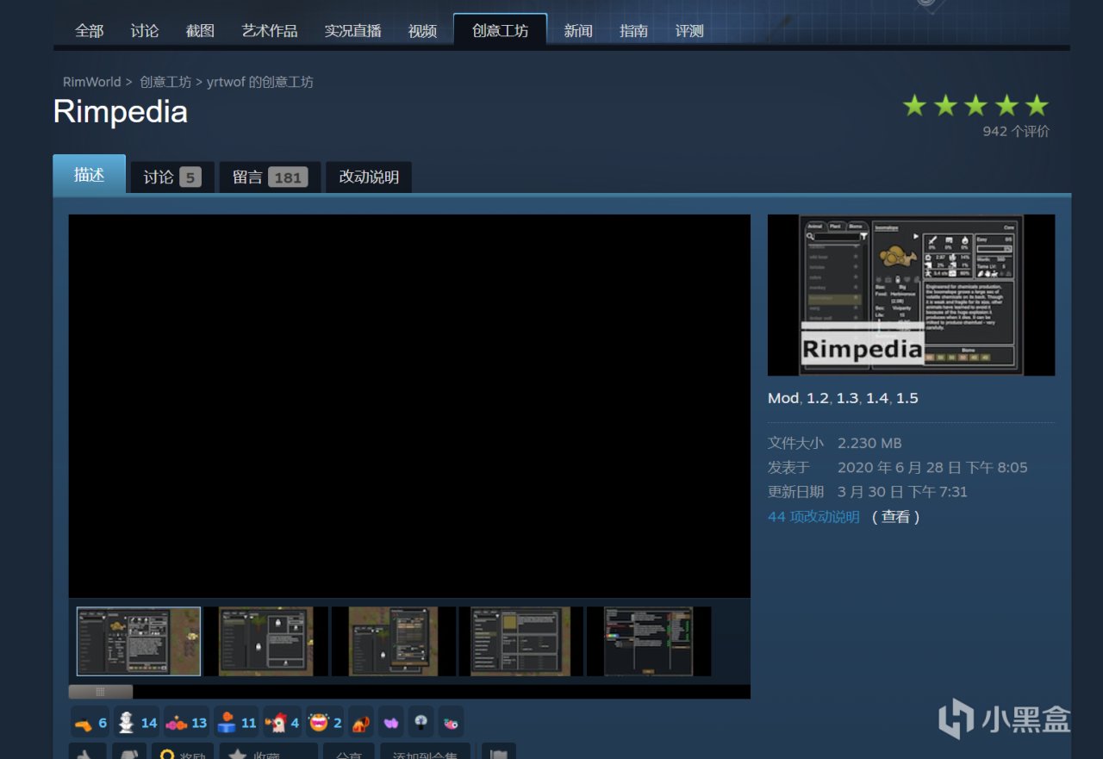The image size is (1103, 759).
Task: Select the highlighted 创意工坊 navigation tab
Action: point(500,30)
